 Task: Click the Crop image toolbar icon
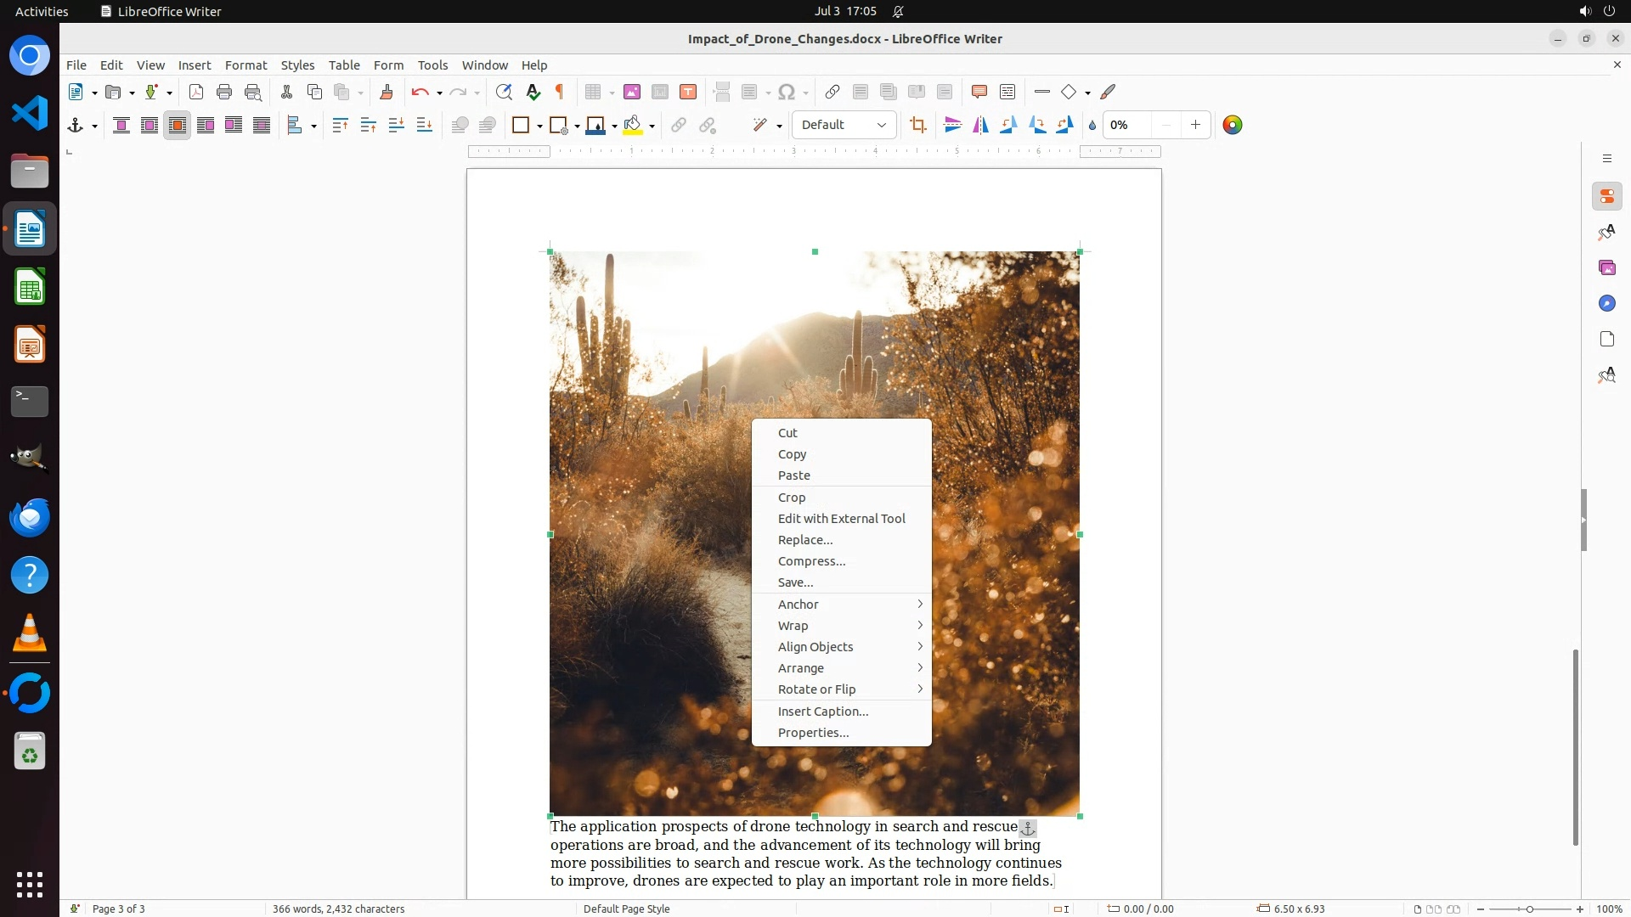pos(917,125)
